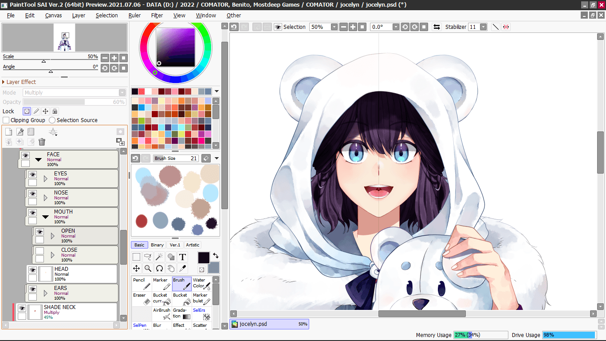Viewport: 606px width, 341px height.
Task: Select the Pencil tool
Action: point(142,284)
